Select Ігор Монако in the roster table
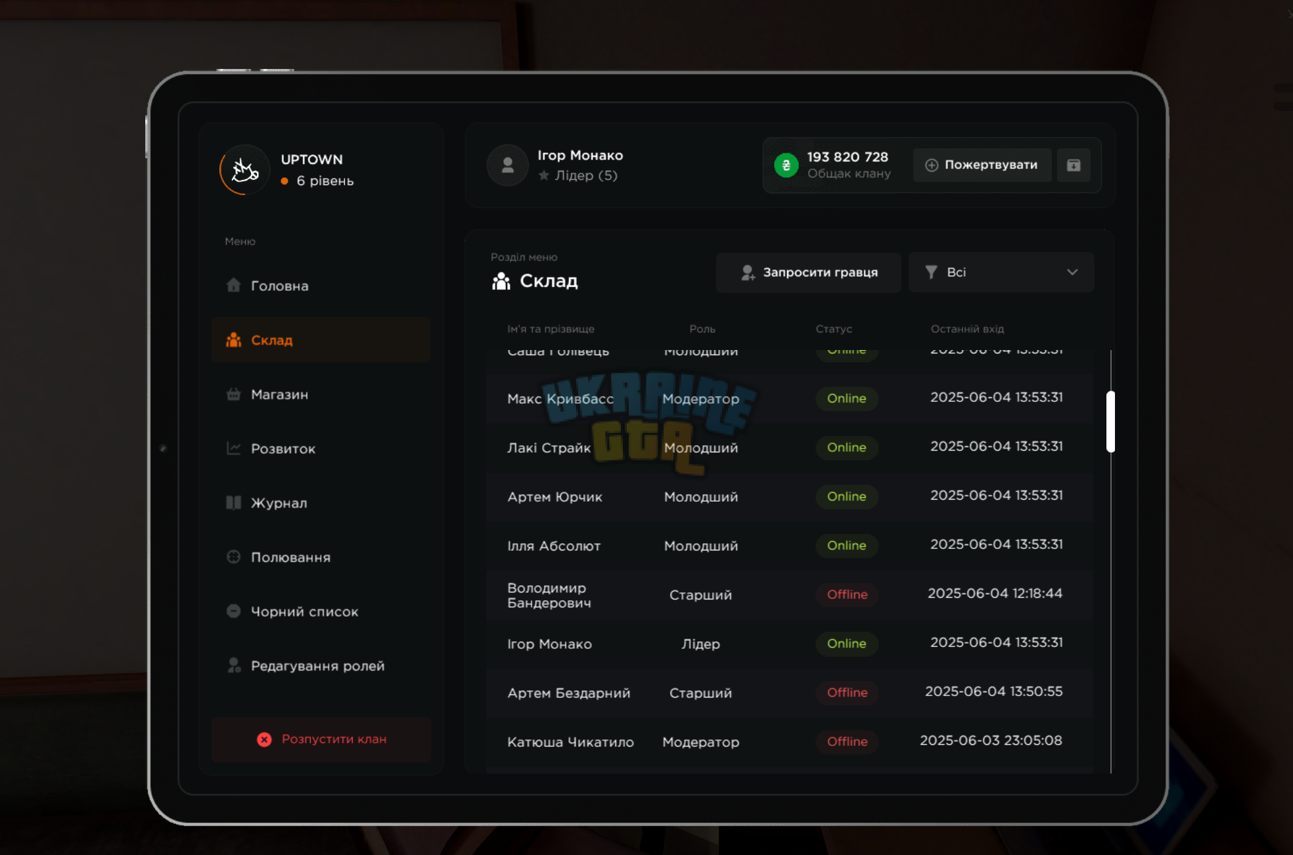The width and height of the screenshot is (1293, 855). pos(790,644)
